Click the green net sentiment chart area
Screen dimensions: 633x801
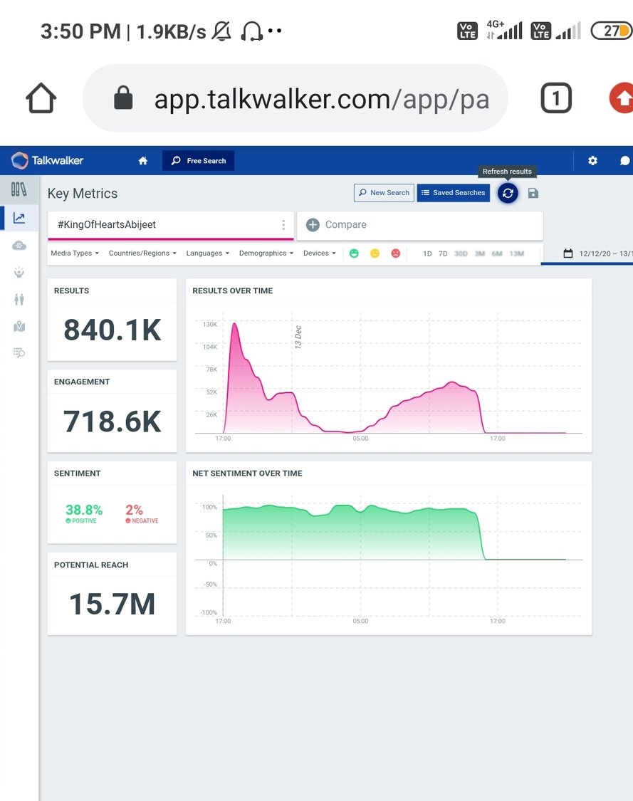tap(352, 534)
